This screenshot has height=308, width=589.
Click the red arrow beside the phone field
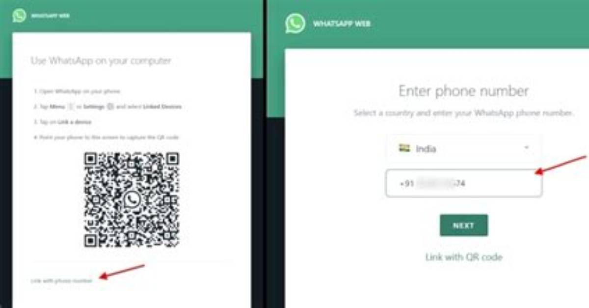(x=561, y=165)
